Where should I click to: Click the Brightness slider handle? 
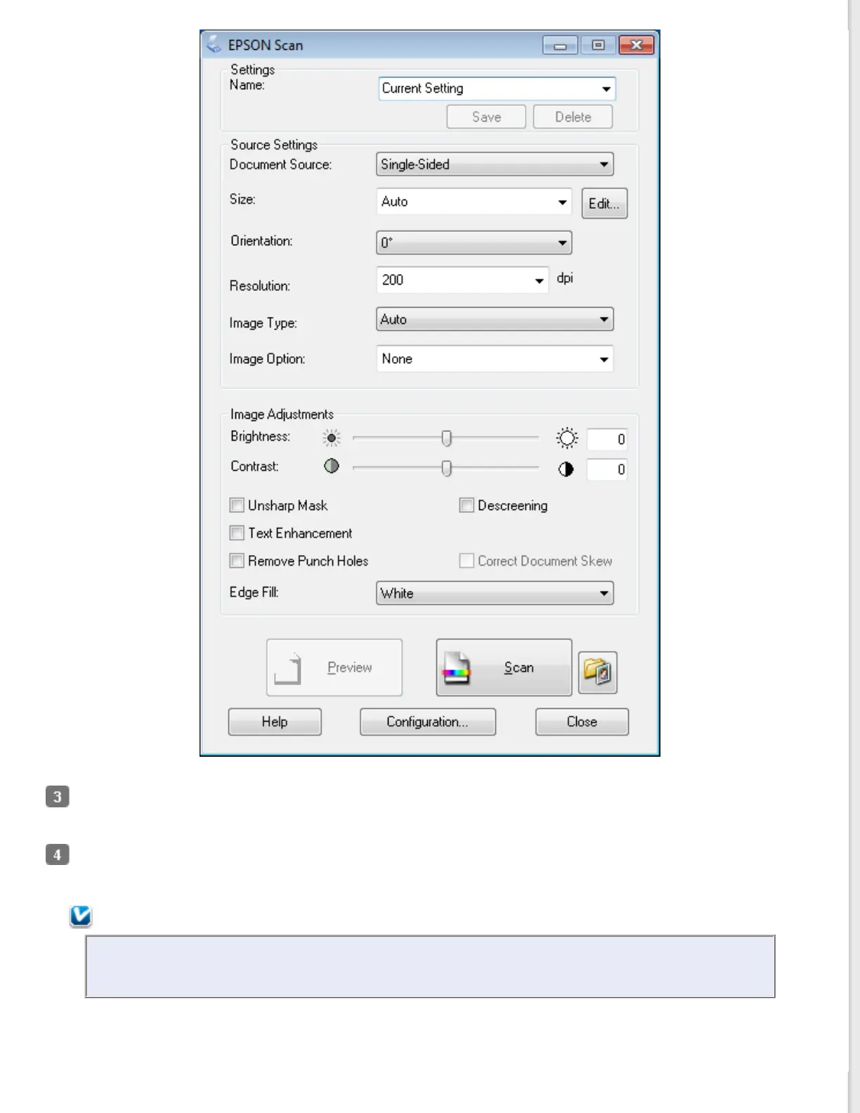click(x=446, y=438)
